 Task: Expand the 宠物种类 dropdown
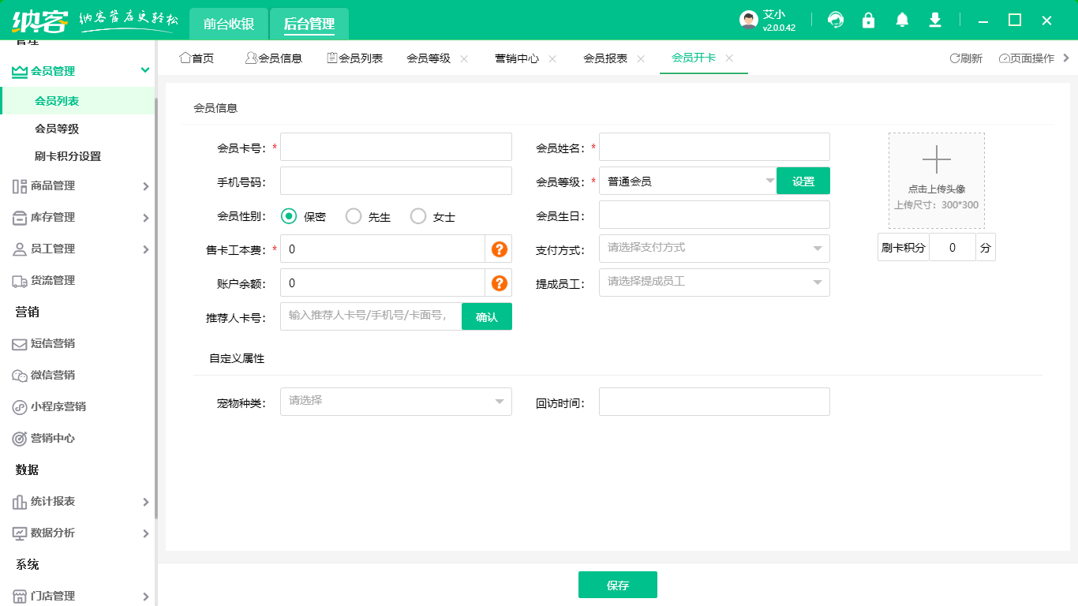tap(395, 401)
